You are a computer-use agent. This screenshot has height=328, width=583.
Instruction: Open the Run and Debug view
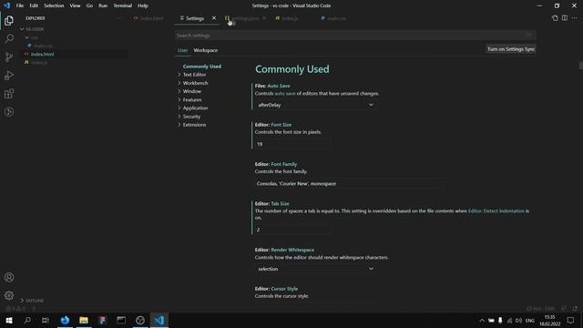click(9, 75)
